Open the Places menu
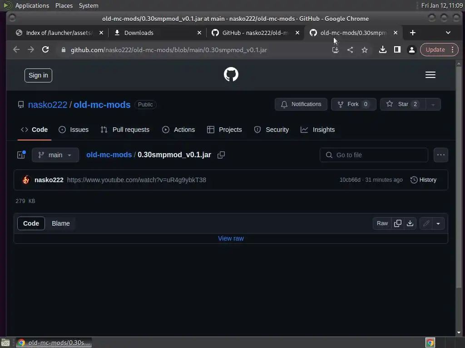 (64, 5)
